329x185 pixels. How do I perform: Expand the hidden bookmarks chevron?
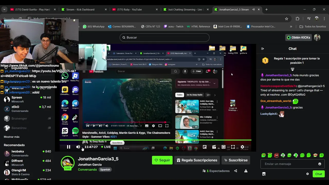[291, 26]
